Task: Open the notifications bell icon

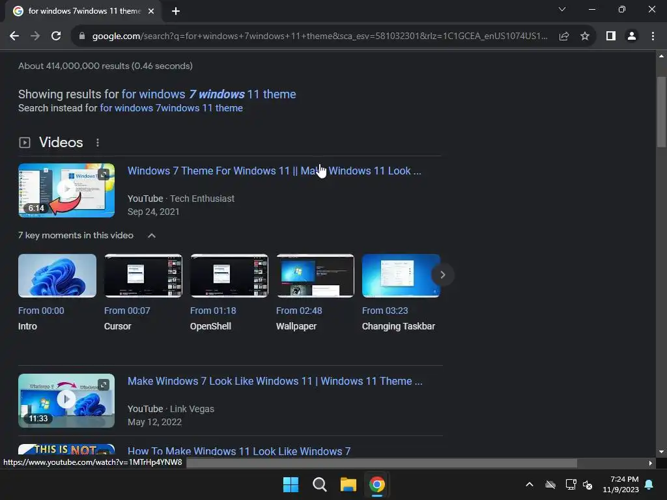Action: click(x=649, y=484)
